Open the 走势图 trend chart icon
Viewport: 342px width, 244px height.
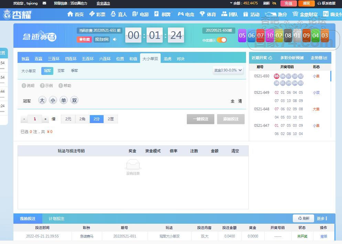click(325, 58)
